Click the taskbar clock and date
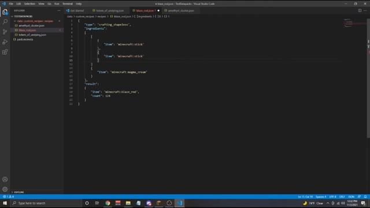This screenshot has width=370, height=208. click(352, 203)
